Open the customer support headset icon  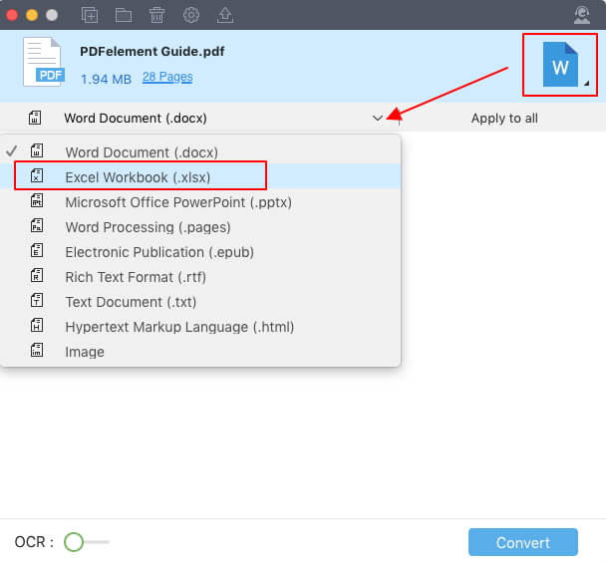pos(582,15)
